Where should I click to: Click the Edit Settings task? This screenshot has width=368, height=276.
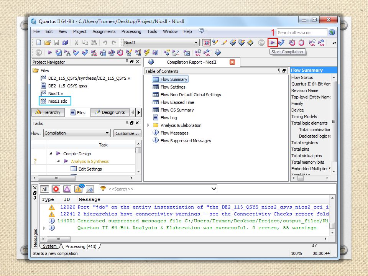click(90, 169)
